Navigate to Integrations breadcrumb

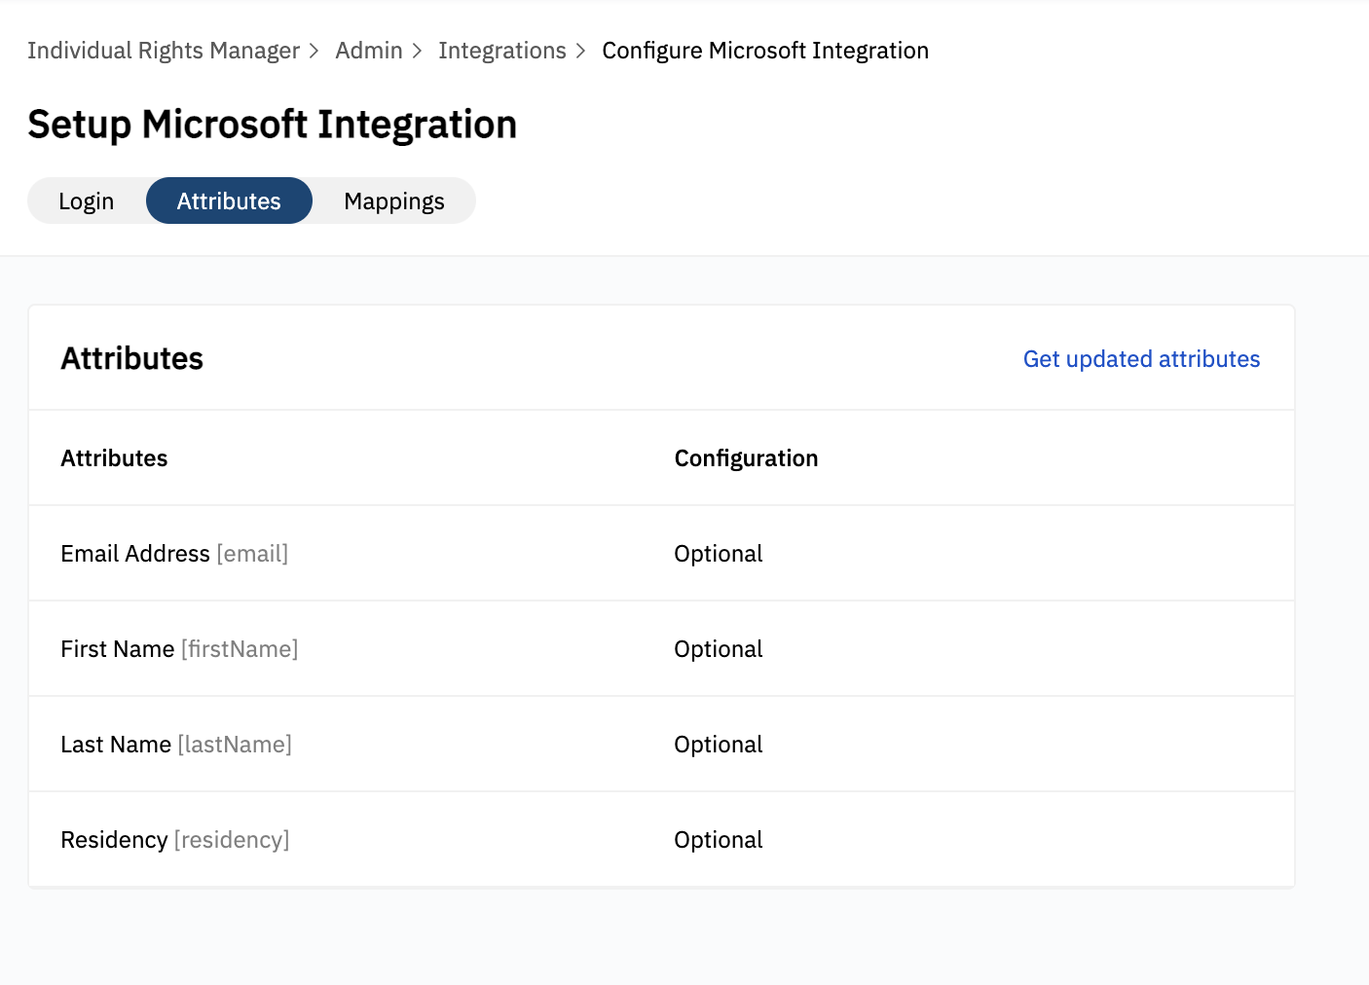tap(502, 51)
